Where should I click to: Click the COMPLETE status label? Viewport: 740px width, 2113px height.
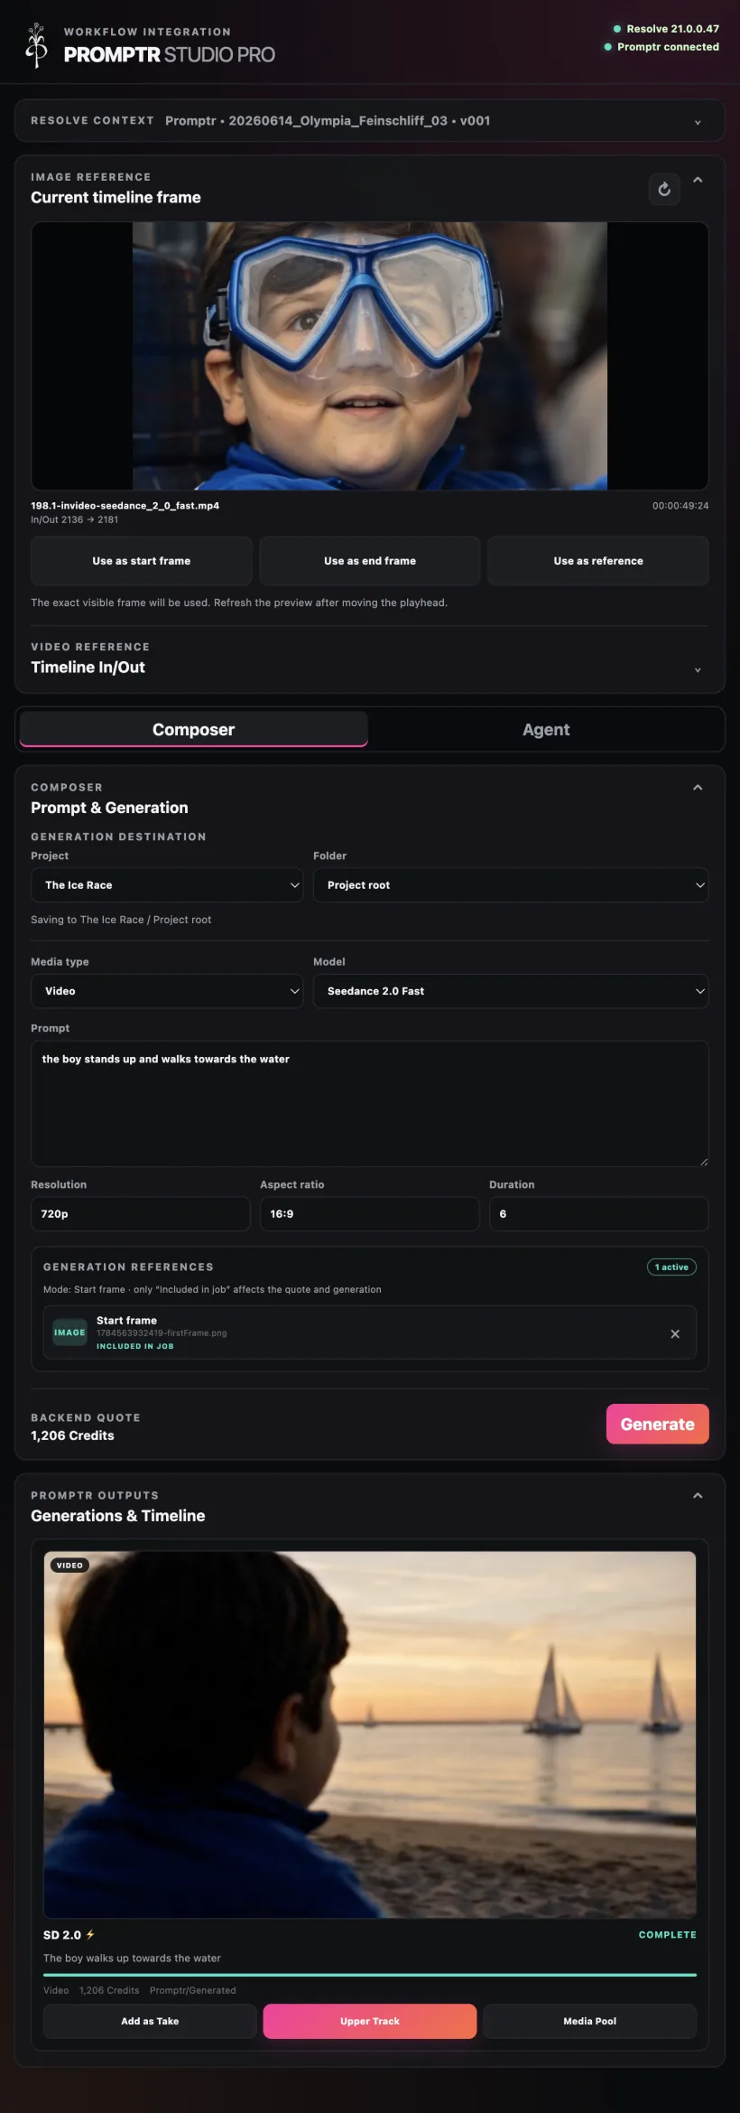(x=668, y=1934)
